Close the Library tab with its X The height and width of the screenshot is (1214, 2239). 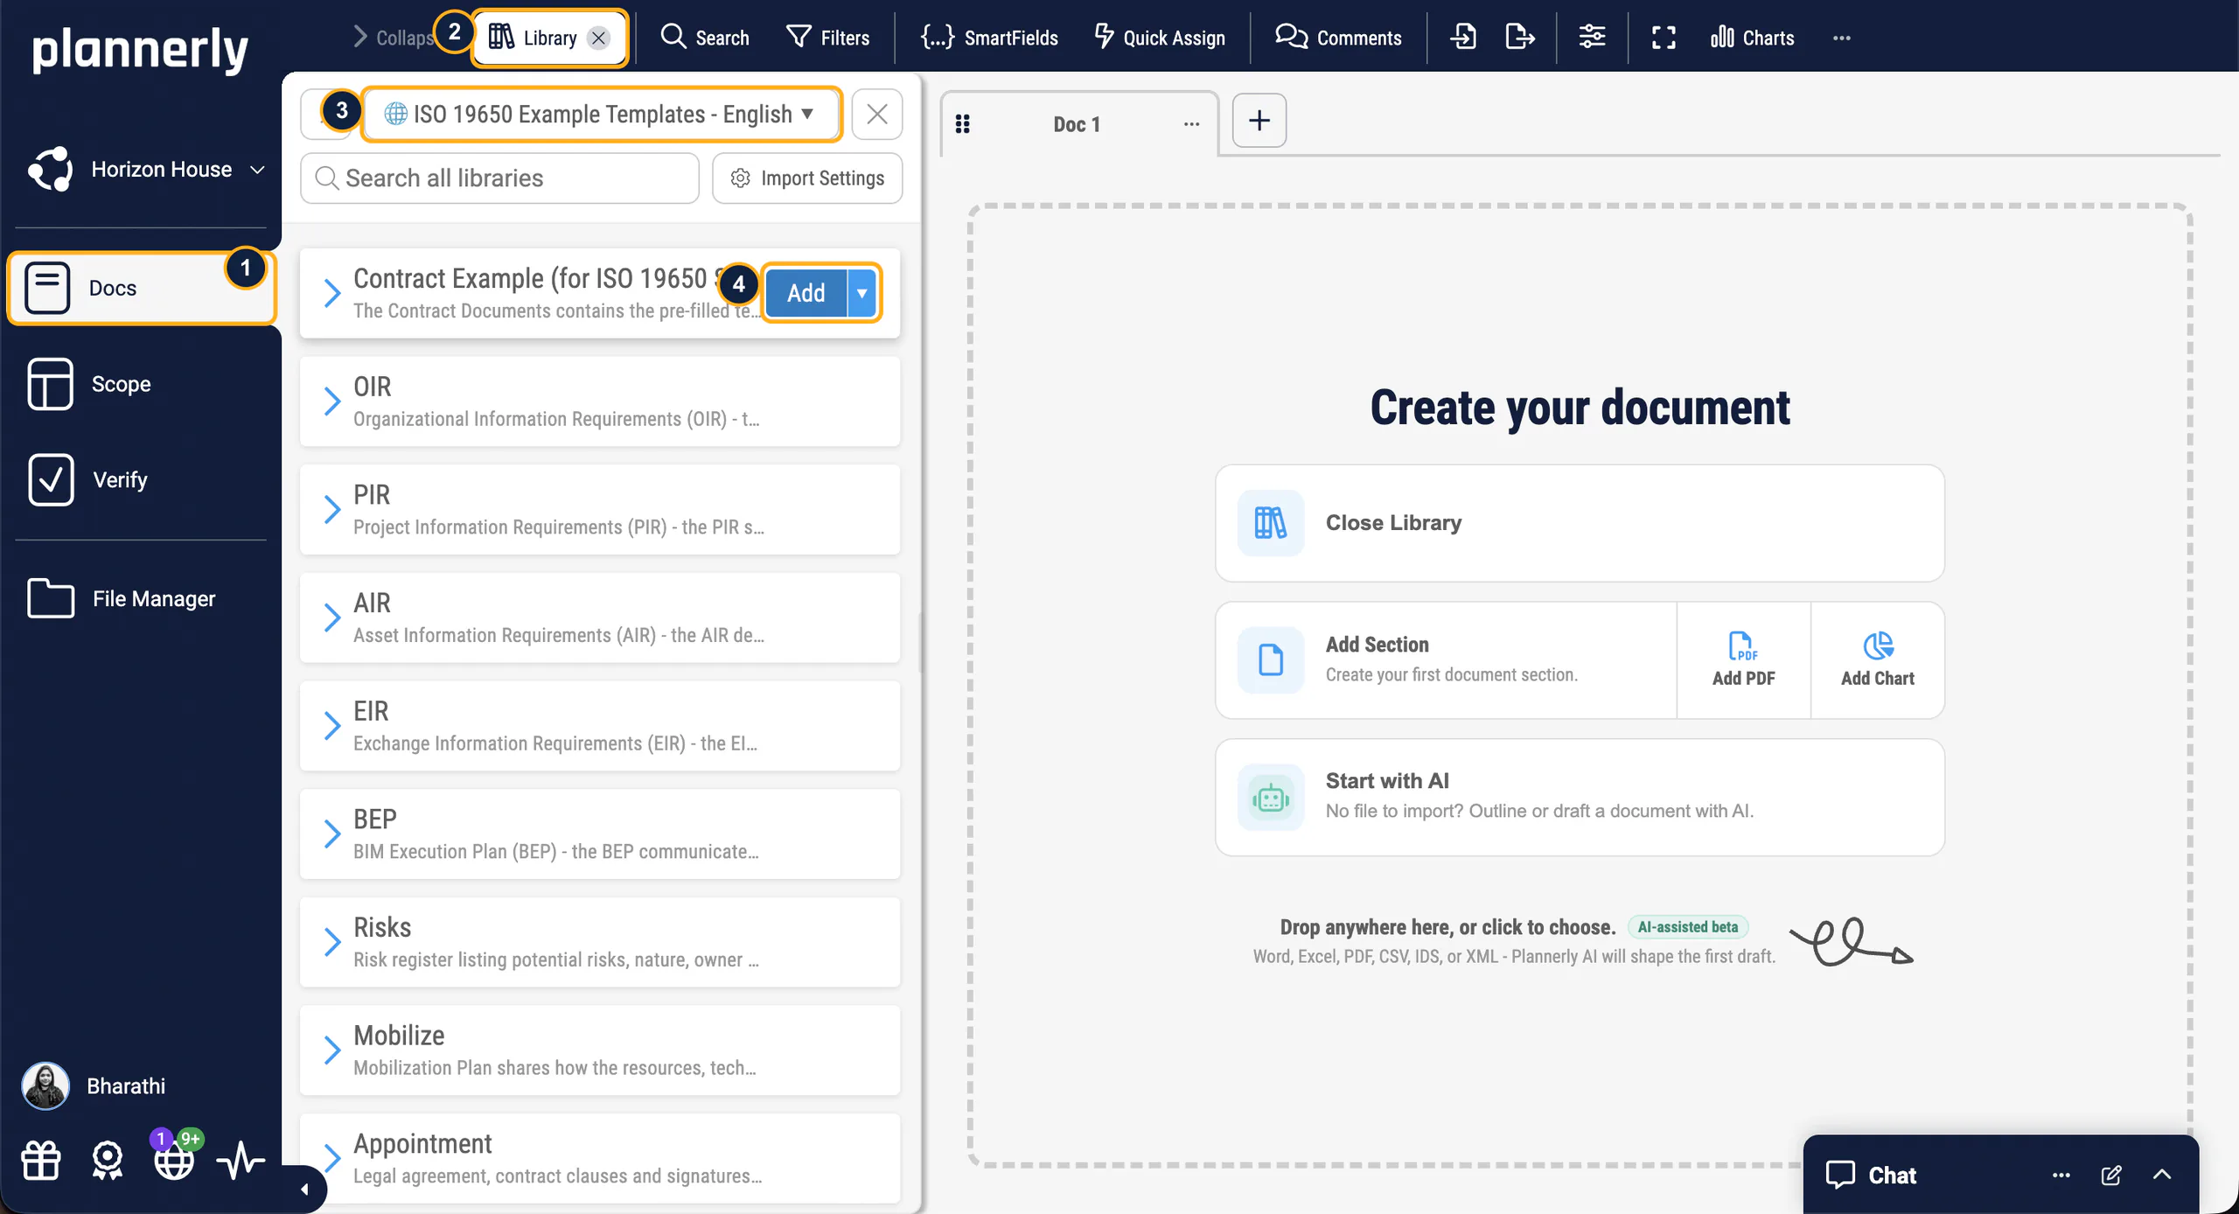coord(598,38)
